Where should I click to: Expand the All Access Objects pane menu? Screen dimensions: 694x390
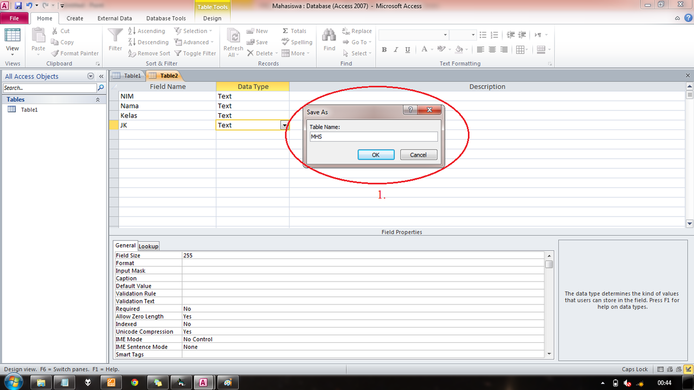point(91,76)
